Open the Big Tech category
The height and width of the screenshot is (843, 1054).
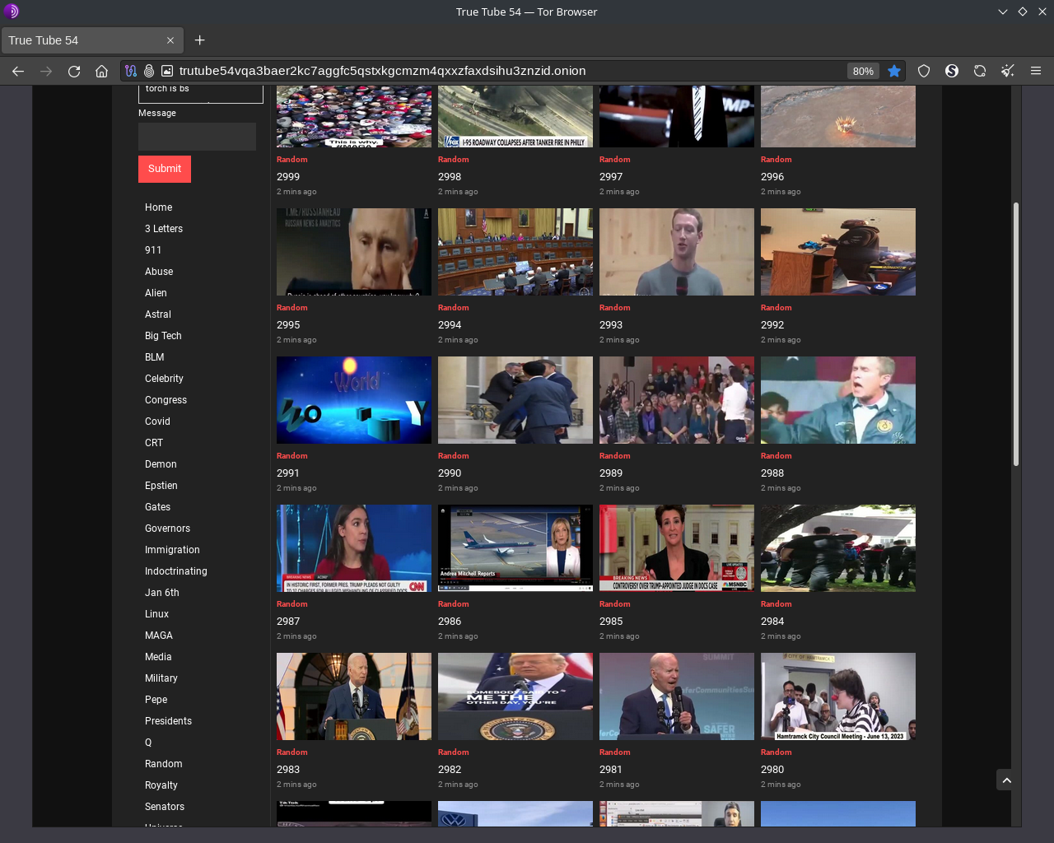pyautogui.click(x=163, y=336)
